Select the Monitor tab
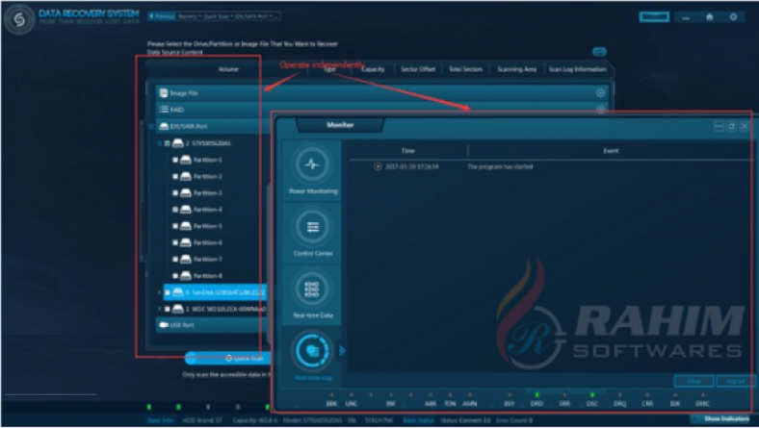 pyautogui.click(x=340, y=125)
